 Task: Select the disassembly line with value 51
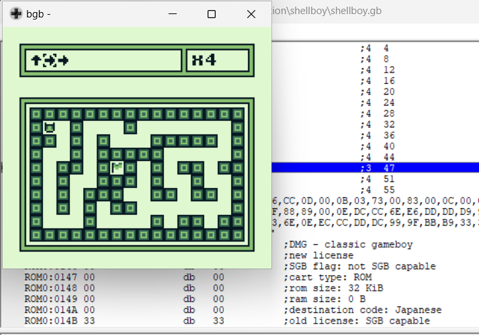point(376,179)
